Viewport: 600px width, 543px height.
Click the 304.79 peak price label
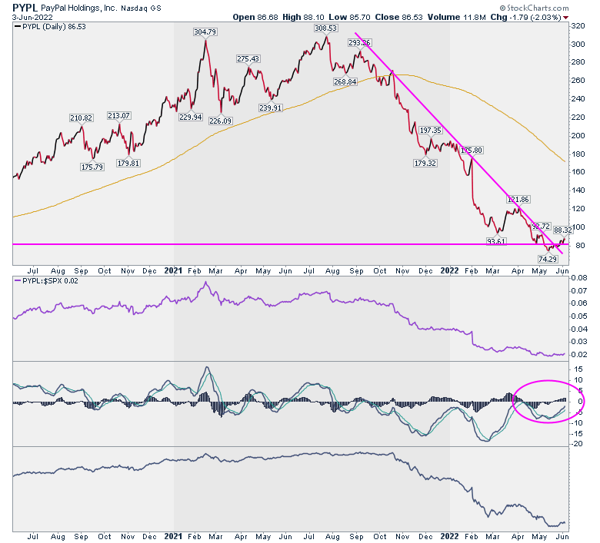click(x=205, y=32)
